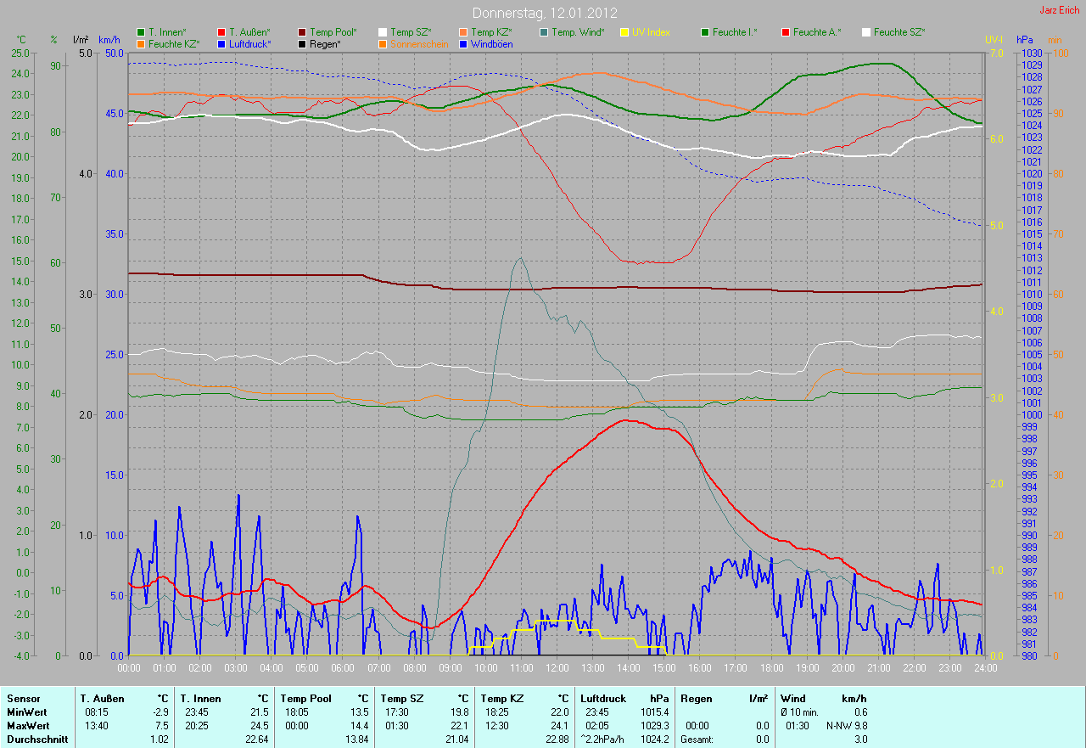Click the 'UV-I' axis unit label
The width and height of the screenshot is (1086, 748).
(994, 40)
